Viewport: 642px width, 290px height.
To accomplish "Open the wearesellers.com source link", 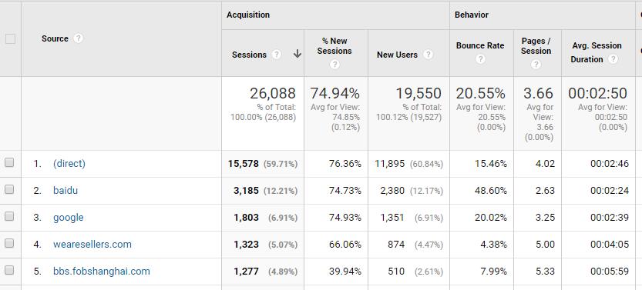I will 92,245.
